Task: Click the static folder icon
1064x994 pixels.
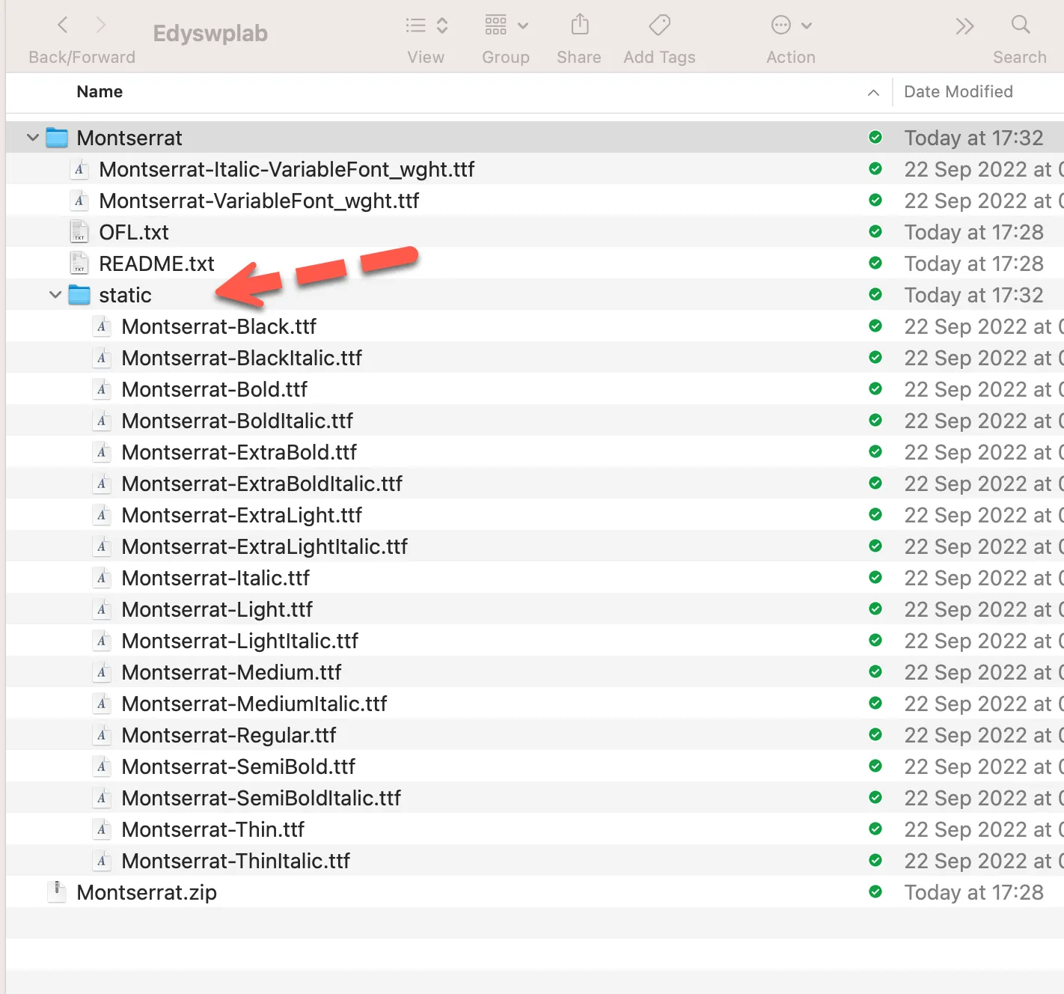Action: 79,295
